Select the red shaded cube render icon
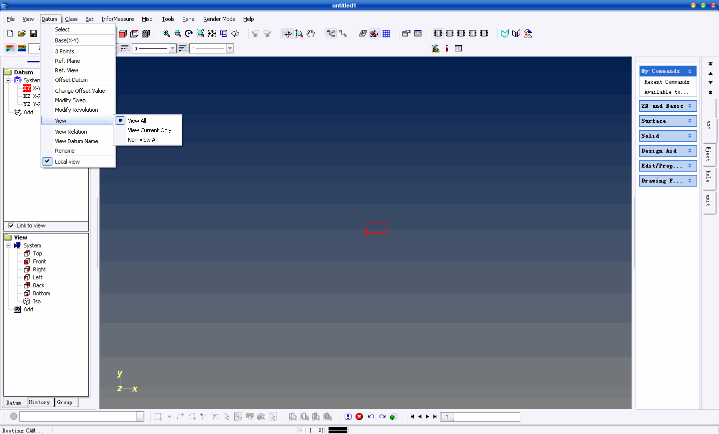 click(x=123, y=33)
